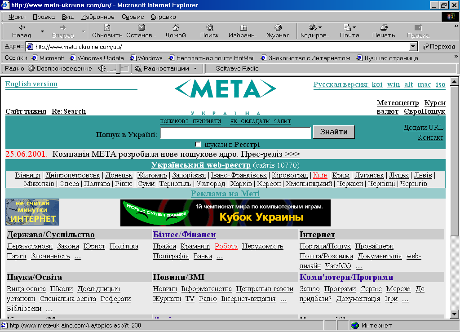The height and width of the screenshot is (332, 460).
Task: Open the Бесплатная почта HotMail shortcut
Action: coord(212,58)
